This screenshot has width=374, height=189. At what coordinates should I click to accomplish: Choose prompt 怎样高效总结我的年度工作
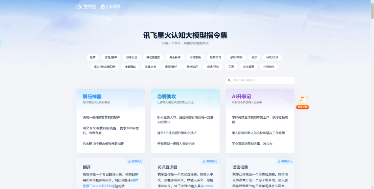point(260,120)
